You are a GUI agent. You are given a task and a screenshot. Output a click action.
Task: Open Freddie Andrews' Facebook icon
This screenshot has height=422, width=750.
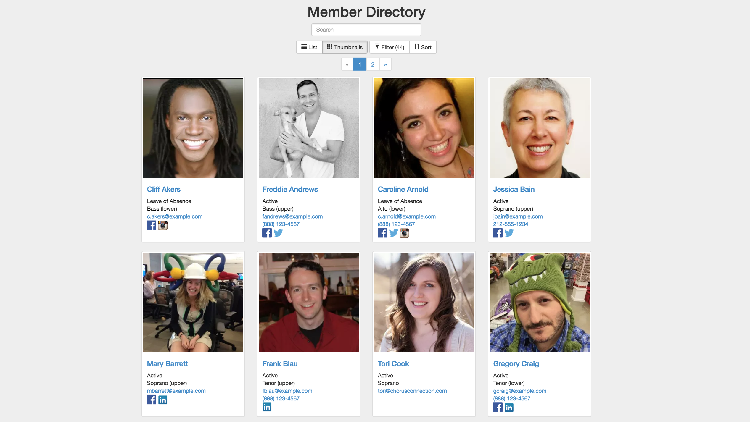(x=267, y=233)
